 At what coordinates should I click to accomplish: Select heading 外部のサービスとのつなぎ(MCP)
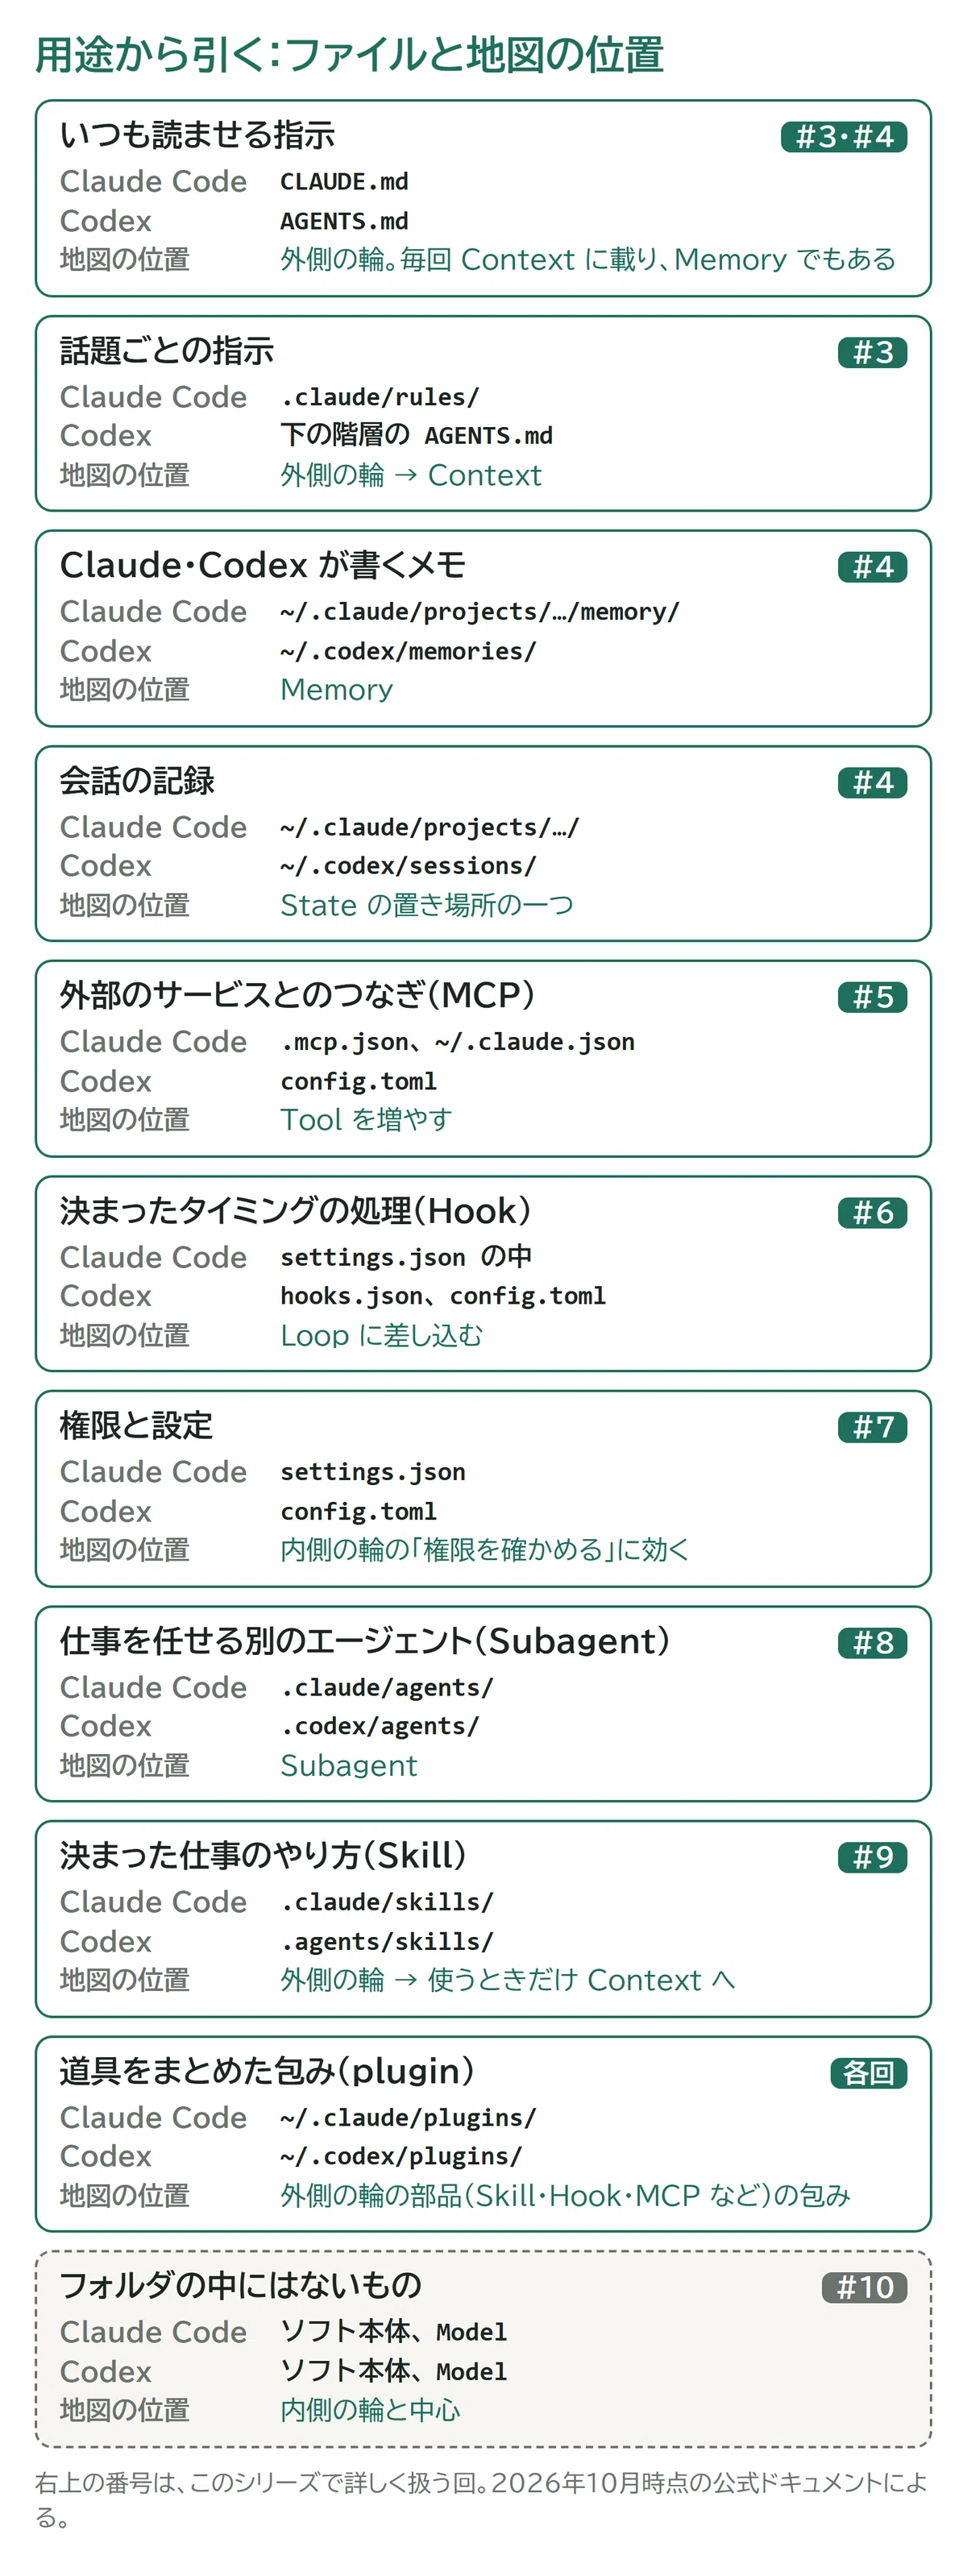tap(297, 995)
